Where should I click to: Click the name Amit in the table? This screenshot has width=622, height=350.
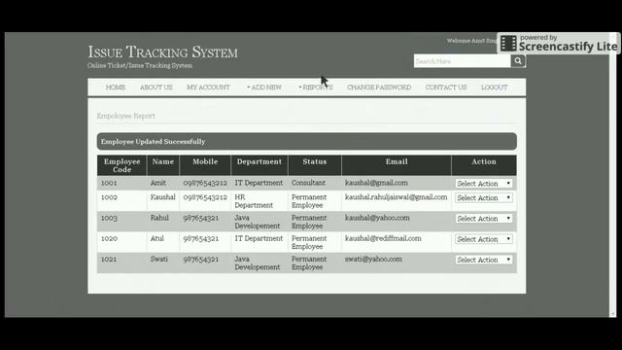(158, 183)
